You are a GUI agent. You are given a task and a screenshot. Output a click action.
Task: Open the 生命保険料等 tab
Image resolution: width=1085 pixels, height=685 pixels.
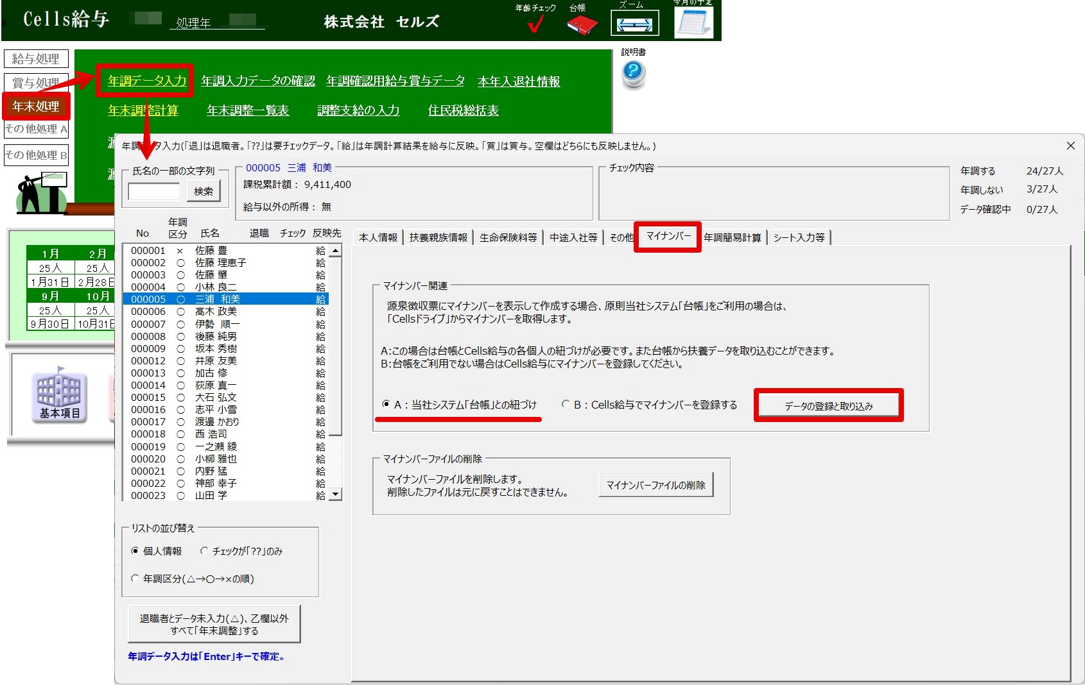508,237
